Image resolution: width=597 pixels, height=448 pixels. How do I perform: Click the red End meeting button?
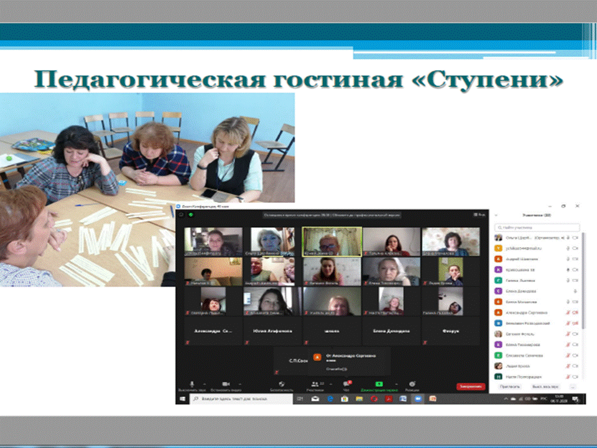pos(471,386)
